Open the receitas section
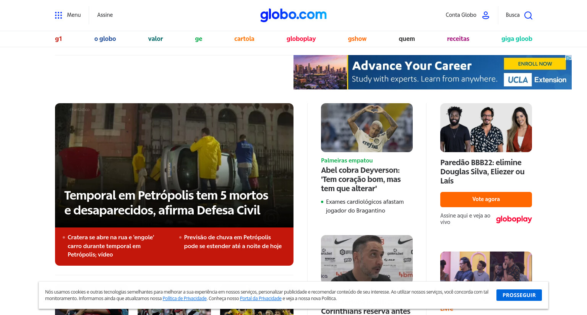This screenshot has height=315, width=587. pyautogui.click(x=458, y=39)
